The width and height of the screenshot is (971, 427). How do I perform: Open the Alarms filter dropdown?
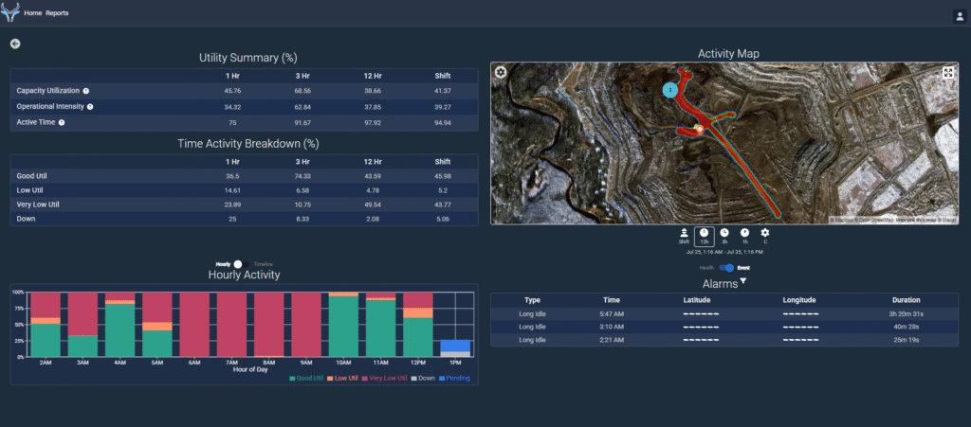tap(743, 281)
